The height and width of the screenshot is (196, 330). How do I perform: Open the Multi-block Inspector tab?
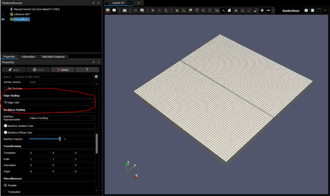[x=54, y=57]
